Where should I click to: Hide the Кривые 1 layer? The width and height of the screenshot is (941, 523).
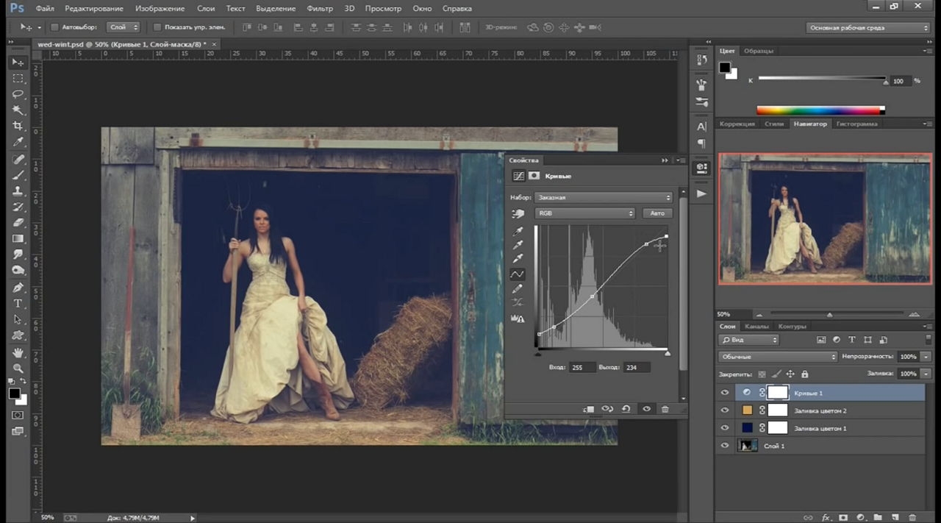726,393
